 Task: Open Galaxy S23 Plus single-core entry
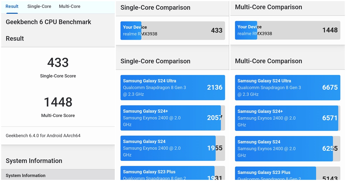172,174
